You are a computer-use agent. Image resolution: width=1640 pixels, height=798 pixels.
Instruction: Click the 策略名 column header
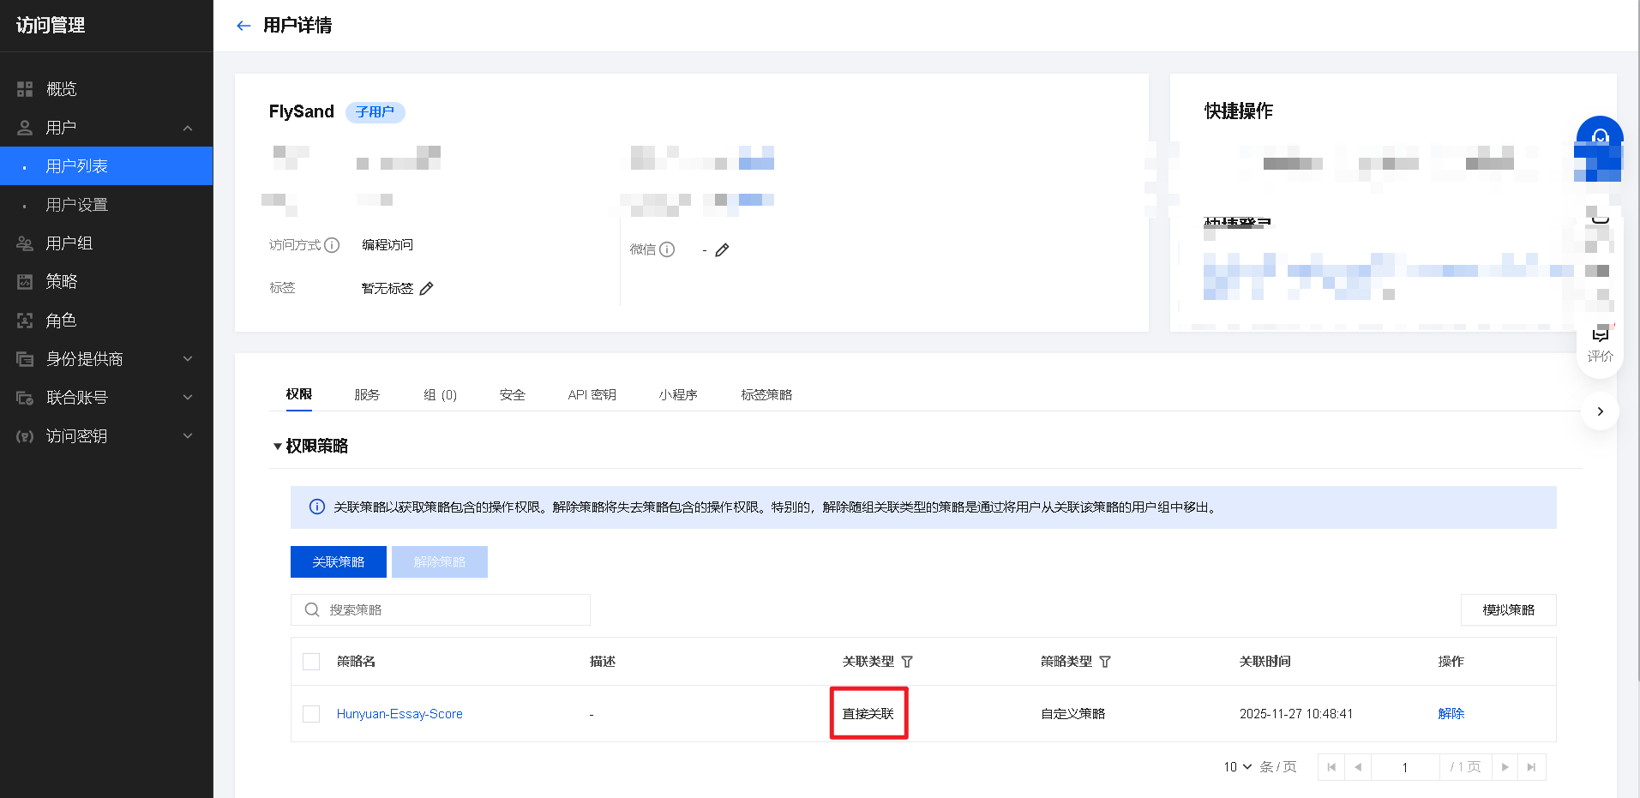356,662
